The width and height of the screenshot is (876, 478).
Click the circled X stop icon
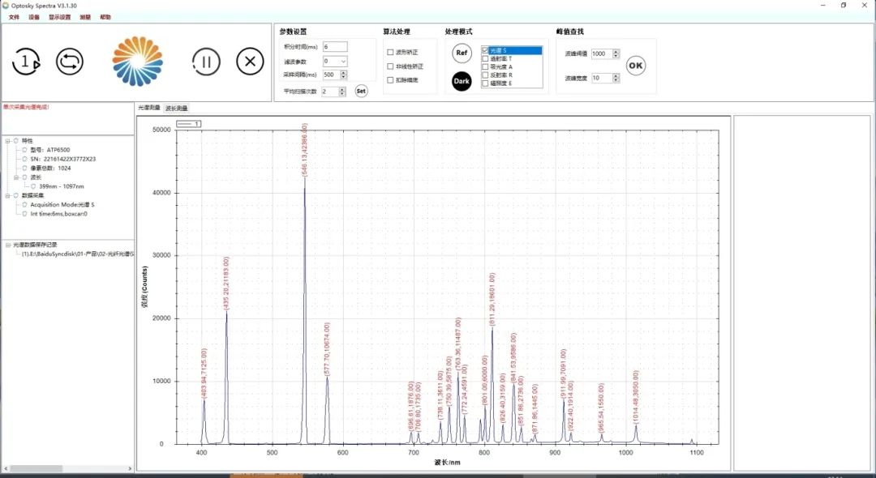pyautogui.click(x=251, y=62)
